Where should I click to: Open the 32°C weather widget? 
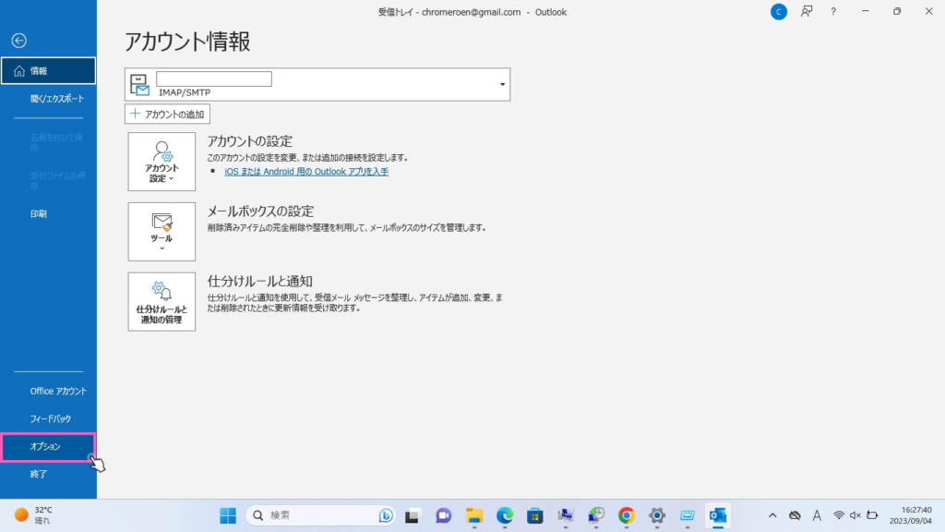[x=34, y=515]
